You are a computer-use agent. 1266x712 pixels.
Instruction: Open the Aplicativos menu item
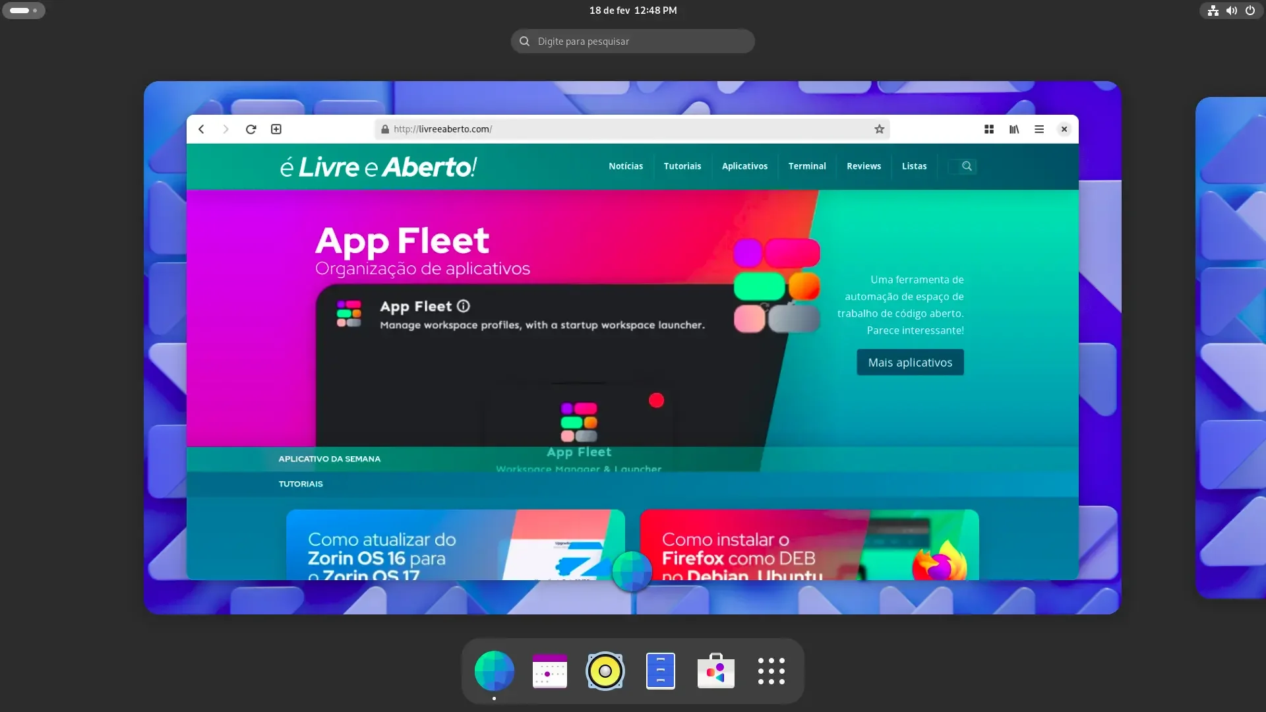(744, 166)
